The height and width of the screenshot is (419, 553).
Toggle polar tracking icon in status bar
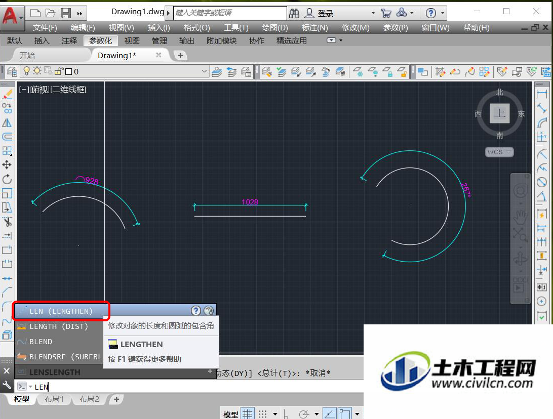click(304, 414)
